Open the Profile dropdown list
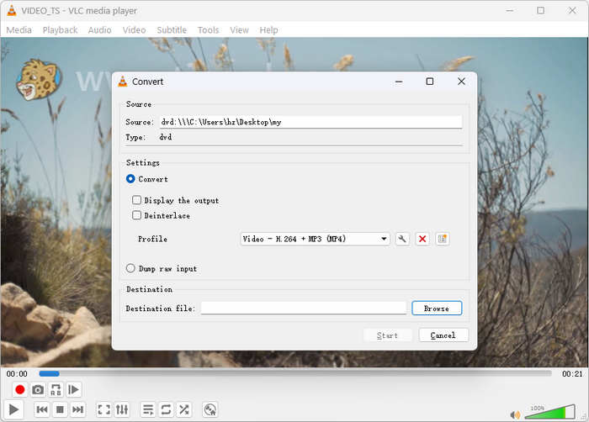589x422 pixels. tap(315, 239)
